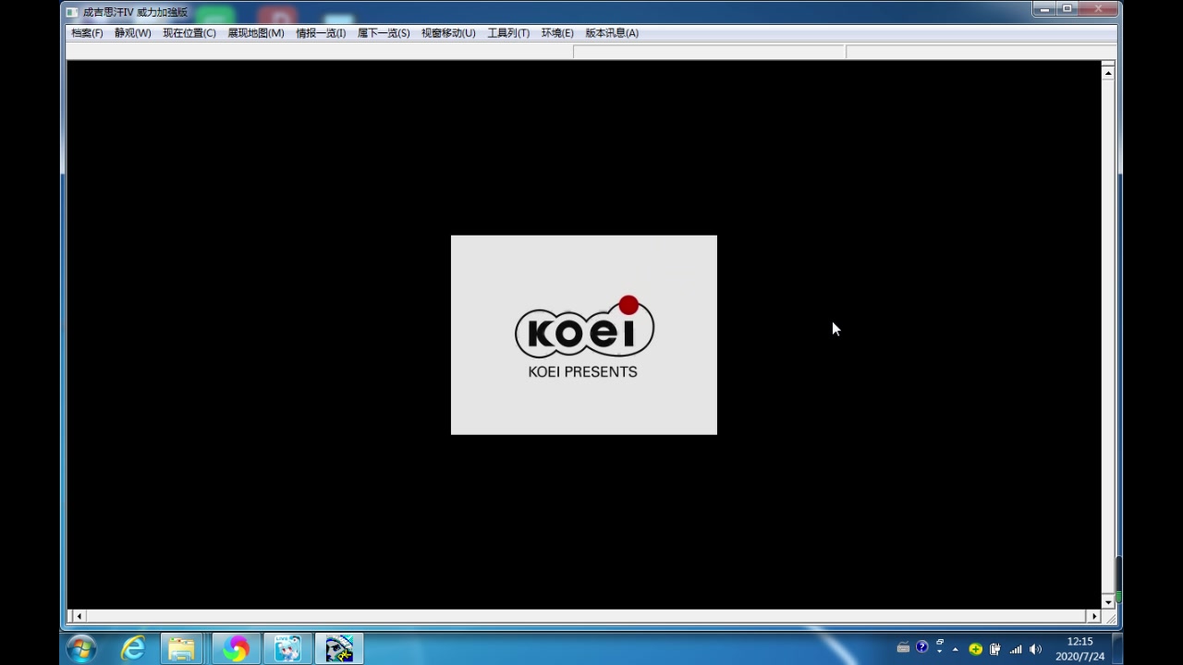Open the anime character app taskbar icon
The image size is (1183, 665).
287,648
